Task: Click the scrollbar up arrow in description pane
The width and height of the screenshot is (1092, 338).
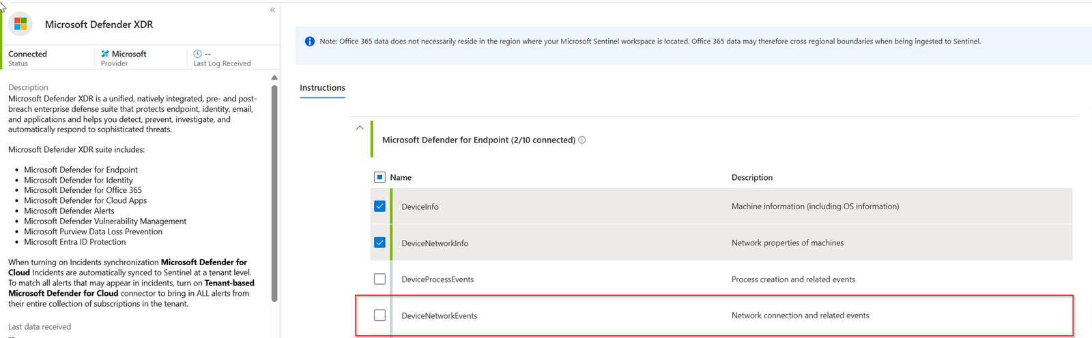Action: (274, 78)
